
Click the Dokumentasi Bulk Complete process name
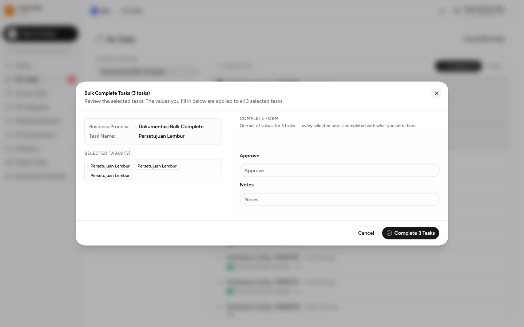click(x=171, y=127)
